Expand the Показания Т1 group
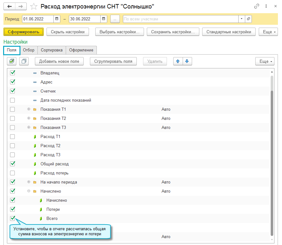The image size is (282, 245). point(29,109)
